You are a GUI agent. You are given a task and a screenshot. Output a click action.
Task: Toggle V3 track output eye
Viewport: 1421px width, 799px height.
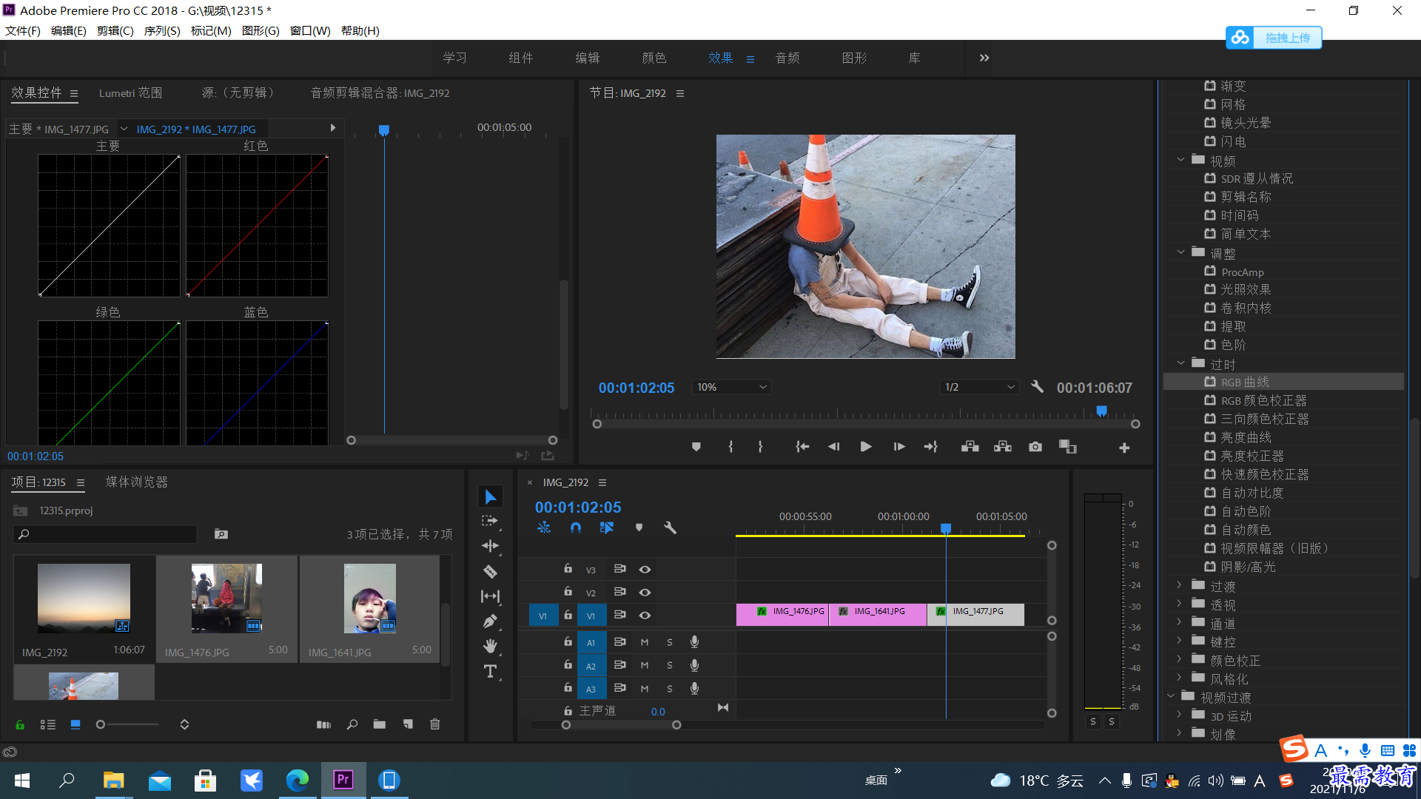pyautogui.click(x=645, y=570)
